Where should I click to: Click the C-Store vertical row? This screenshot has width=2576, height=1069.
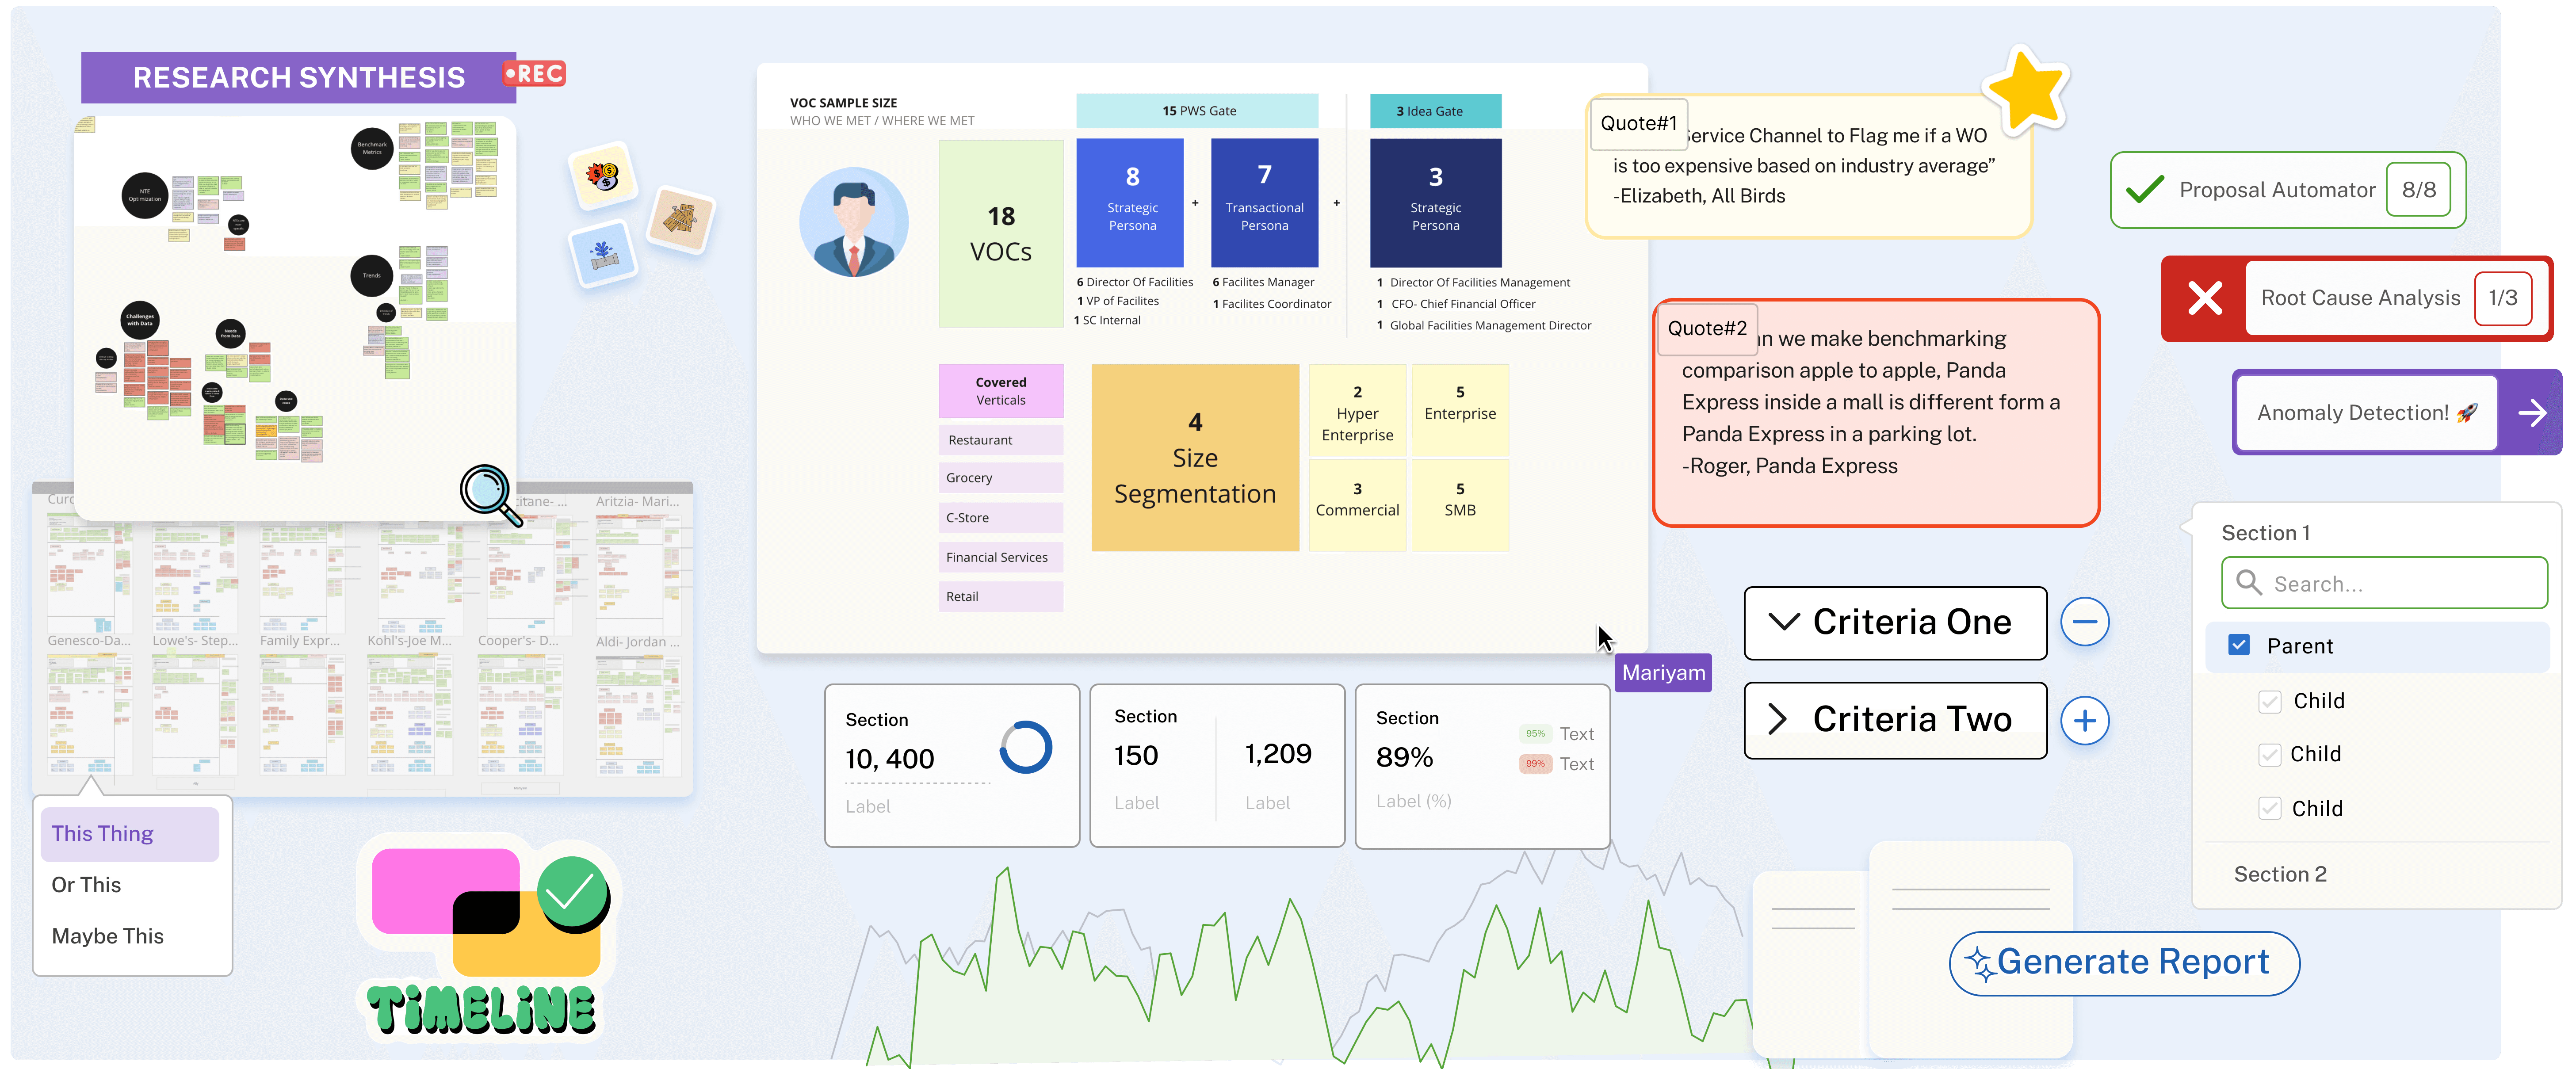1000,518
